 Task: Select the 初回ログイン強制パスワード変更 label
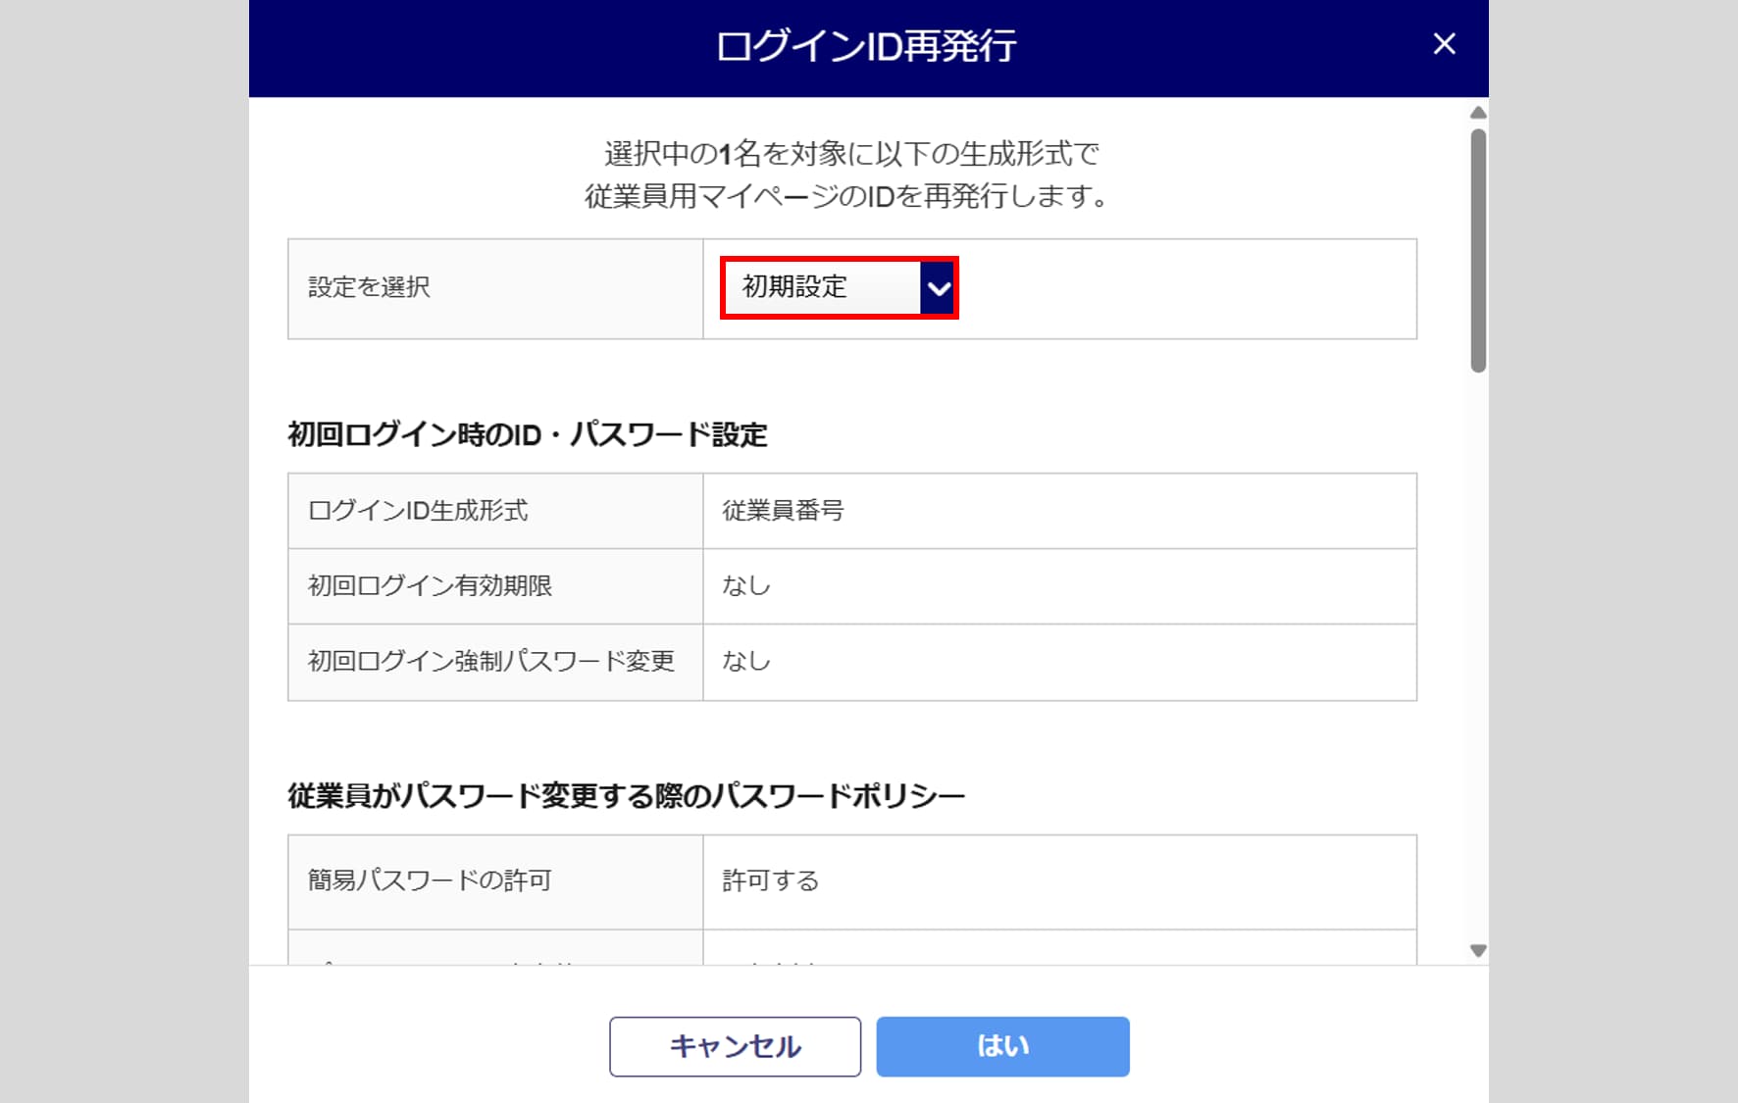[491, 662]
